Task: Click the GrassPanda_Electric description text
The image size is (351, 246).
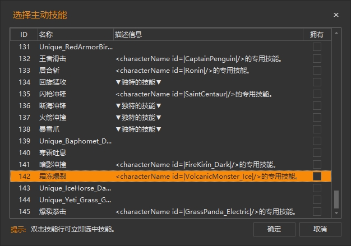Action: [x=206, y=212]
